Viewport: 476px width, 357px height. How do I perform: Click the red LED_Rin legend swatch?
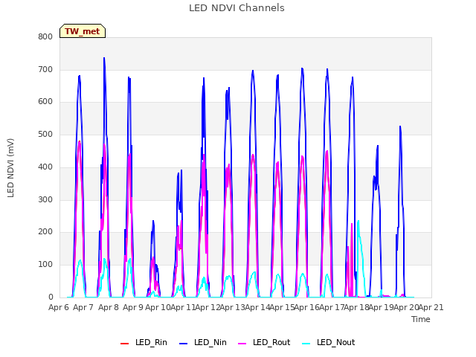[x=124, y=343]
